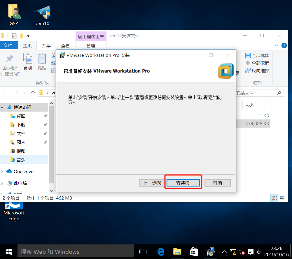Switch to the 主页 ribbon tab
292x259 pixels.
click(x=27, y=45)
